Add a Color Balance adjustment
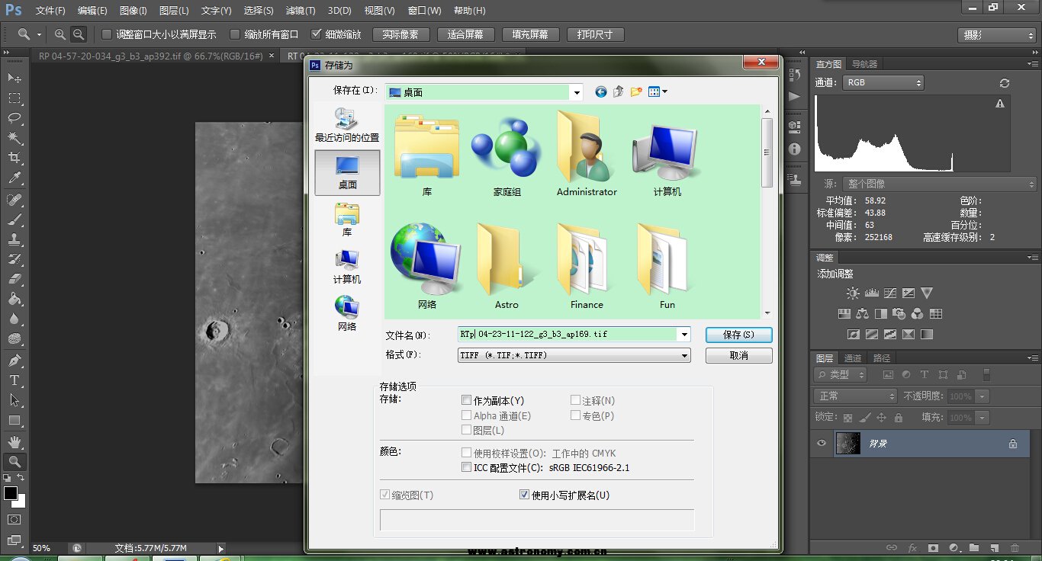Viewport: 1042px width, 561px height. (x=863, y=313)
